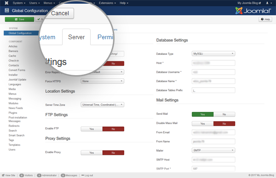The height and width of the screenshot is (178, 276).
Task: Open Smart Search component settings
Action: [x=17, y=136]
